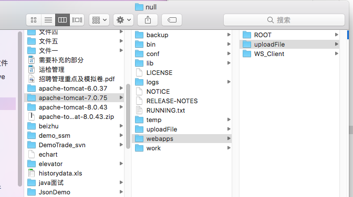
Task: Select the apache-to...at-8.0.43.zip archive
Action: click(74, 117)
